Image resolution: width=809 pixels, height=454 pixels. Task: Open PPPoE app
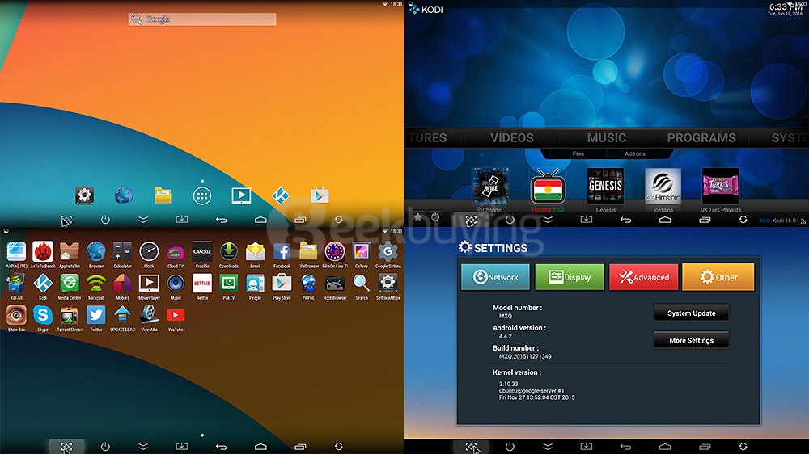point(308,287)
